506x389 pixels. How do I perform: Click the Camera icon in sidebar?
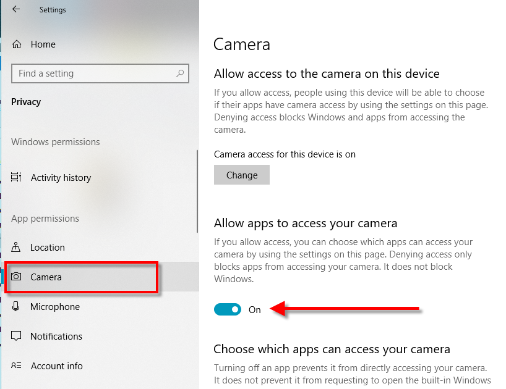pos(17,277)
